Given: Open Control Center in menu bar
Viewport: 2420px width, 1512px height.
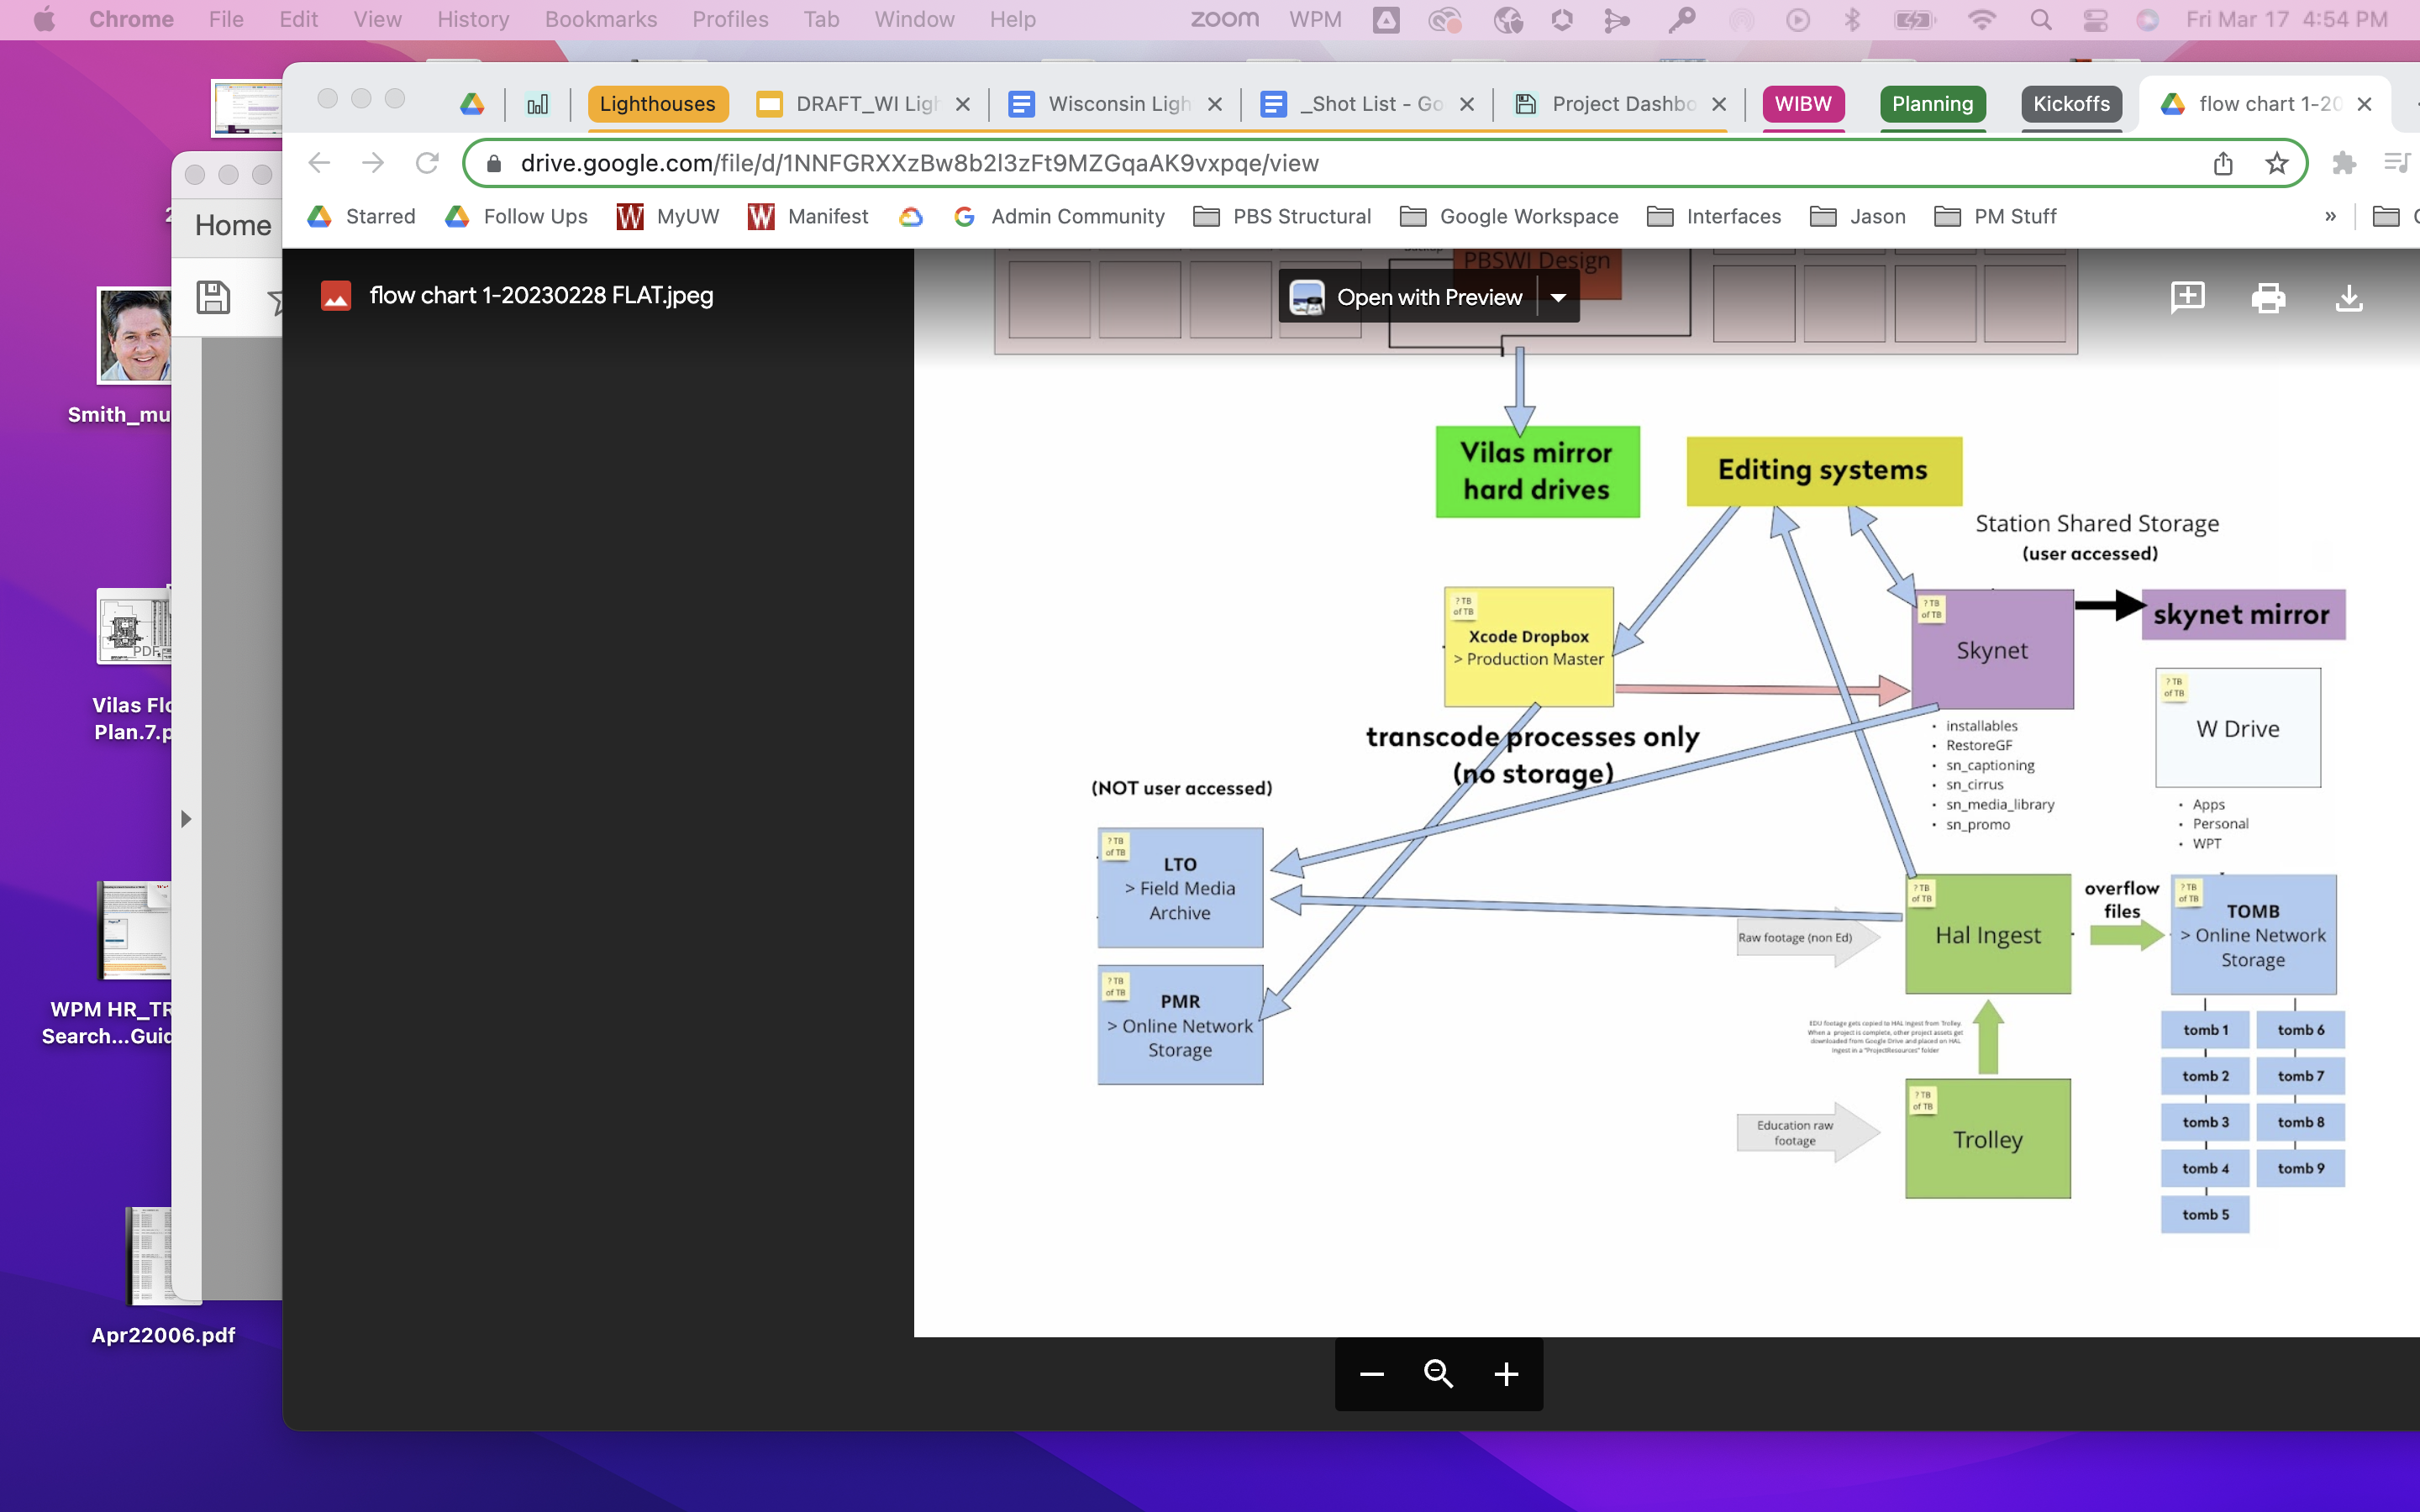Looking at the screenshot, I should [x=2095, y=20].
